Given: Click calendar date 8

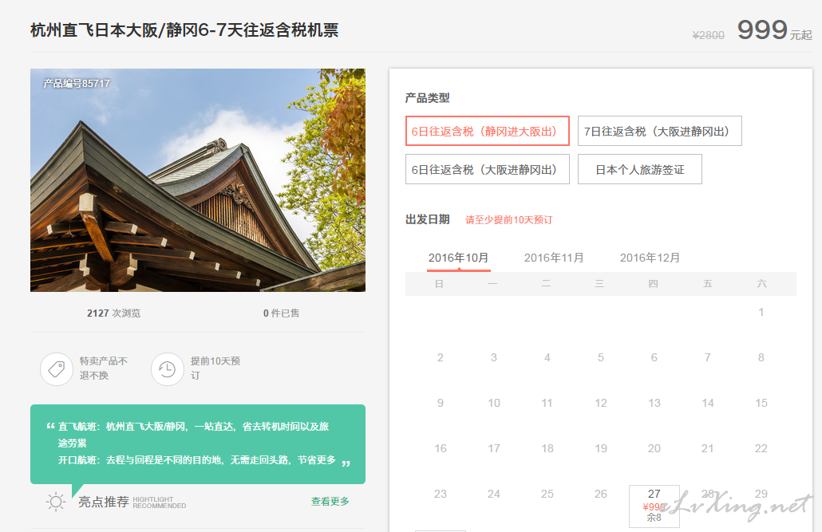Looking at the screenshot, I should (x=761, y=357).
